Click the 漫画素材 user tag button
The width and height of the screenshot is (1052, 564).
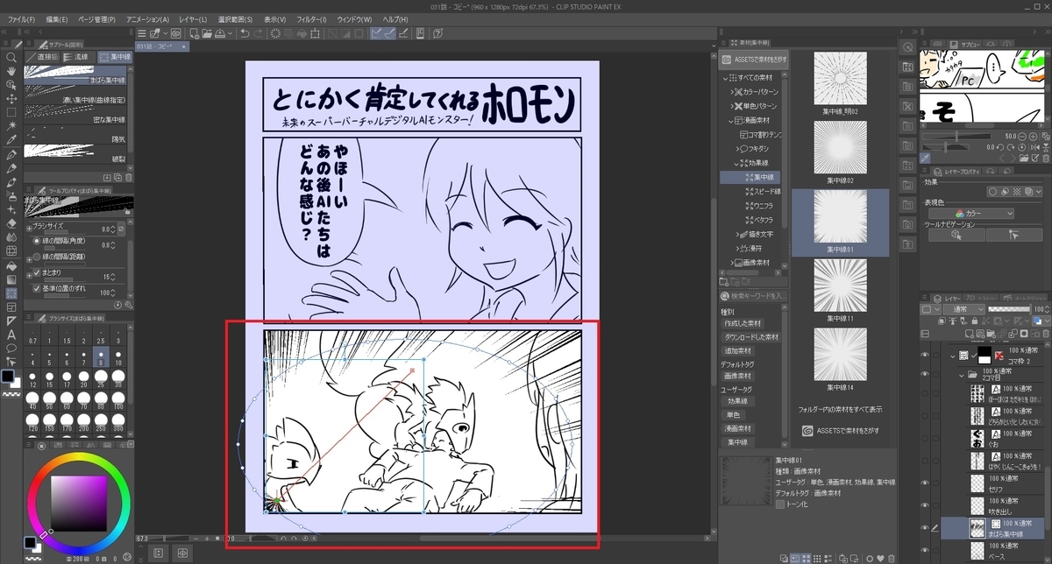[x=738, y=427]
